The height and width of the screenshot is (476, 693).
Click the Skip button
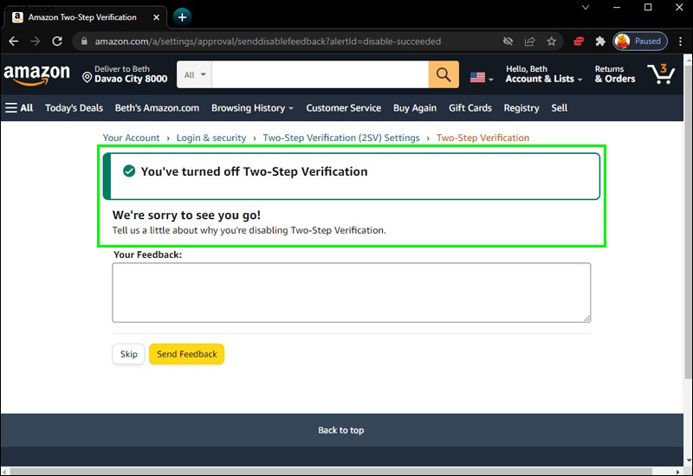128,354
